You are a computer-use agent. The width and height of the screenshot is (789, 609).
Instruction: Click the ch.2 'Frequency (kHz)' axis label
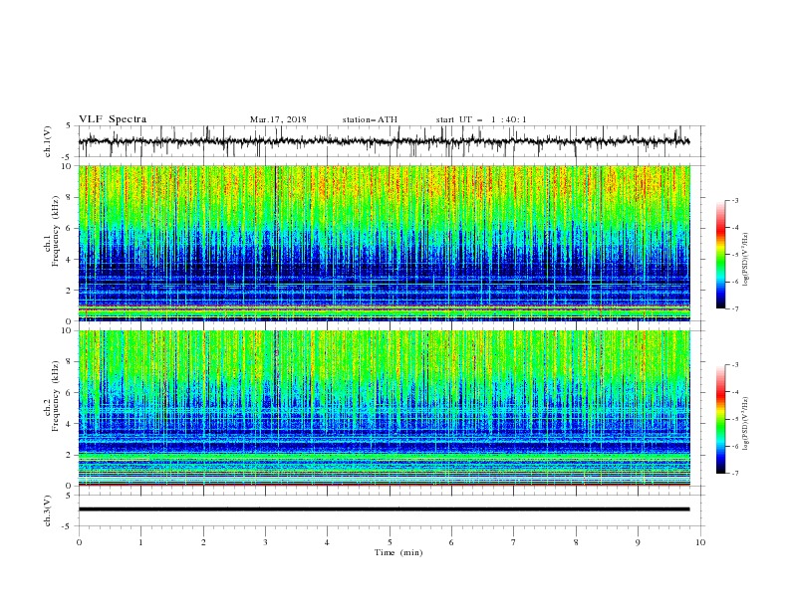[x=55, y=396]
